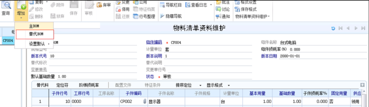Click the 母件编码 field with CP004

[211, 43]
